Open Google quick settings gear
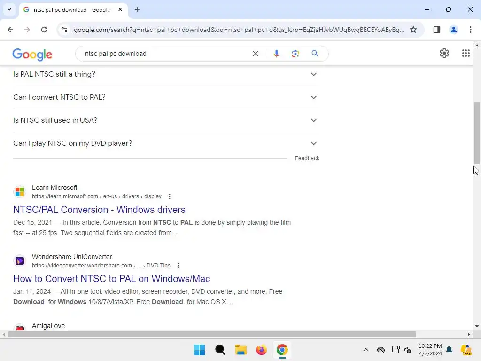This screenshot has height=361, width=481. tap(444, 54)
